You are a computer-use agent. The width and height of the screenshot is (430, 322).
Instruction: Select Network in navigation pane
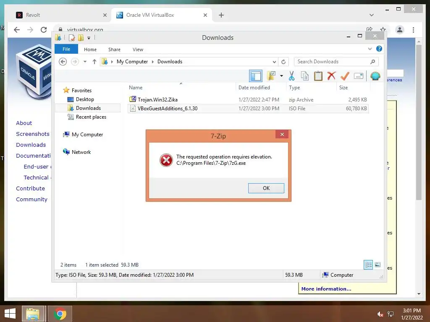77,152
